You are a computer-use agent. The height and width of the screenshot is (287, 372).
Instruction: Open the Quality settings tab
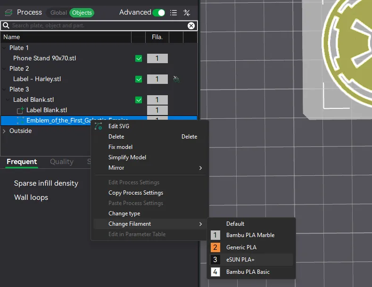point(62,162)
